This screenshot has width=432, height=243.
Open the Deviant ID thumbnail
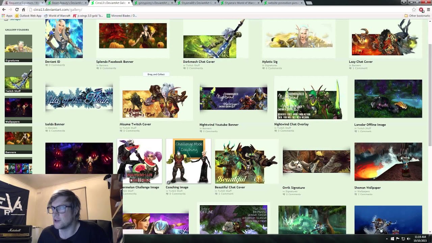click(64, 38)
